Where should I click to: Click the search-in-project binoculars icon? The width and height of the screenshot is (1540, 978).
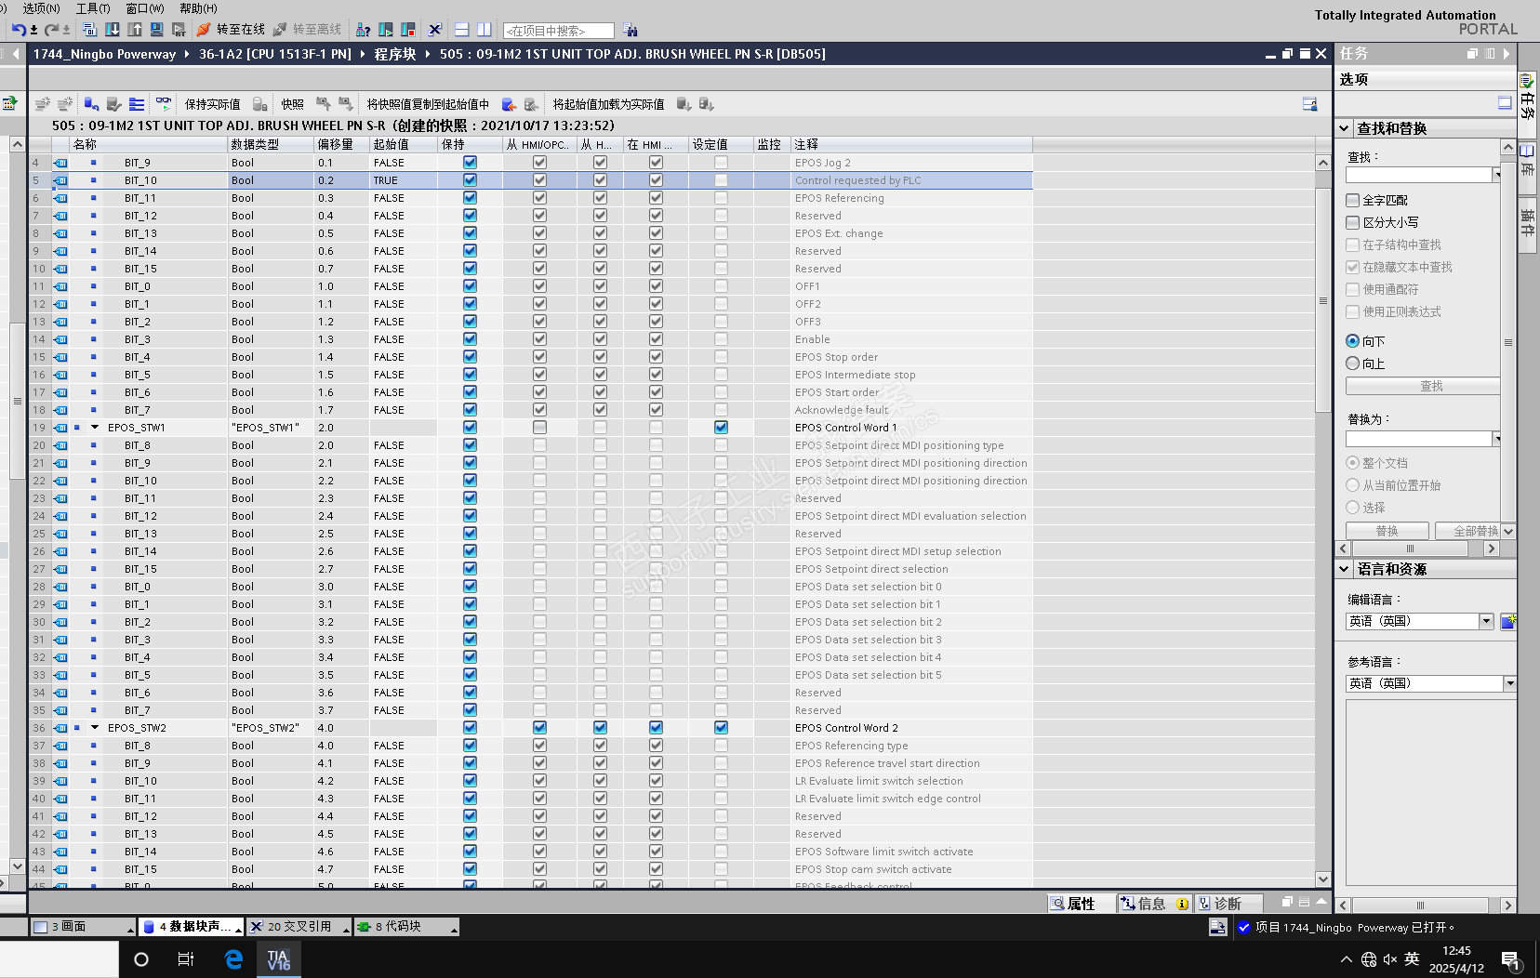point(631,30)
